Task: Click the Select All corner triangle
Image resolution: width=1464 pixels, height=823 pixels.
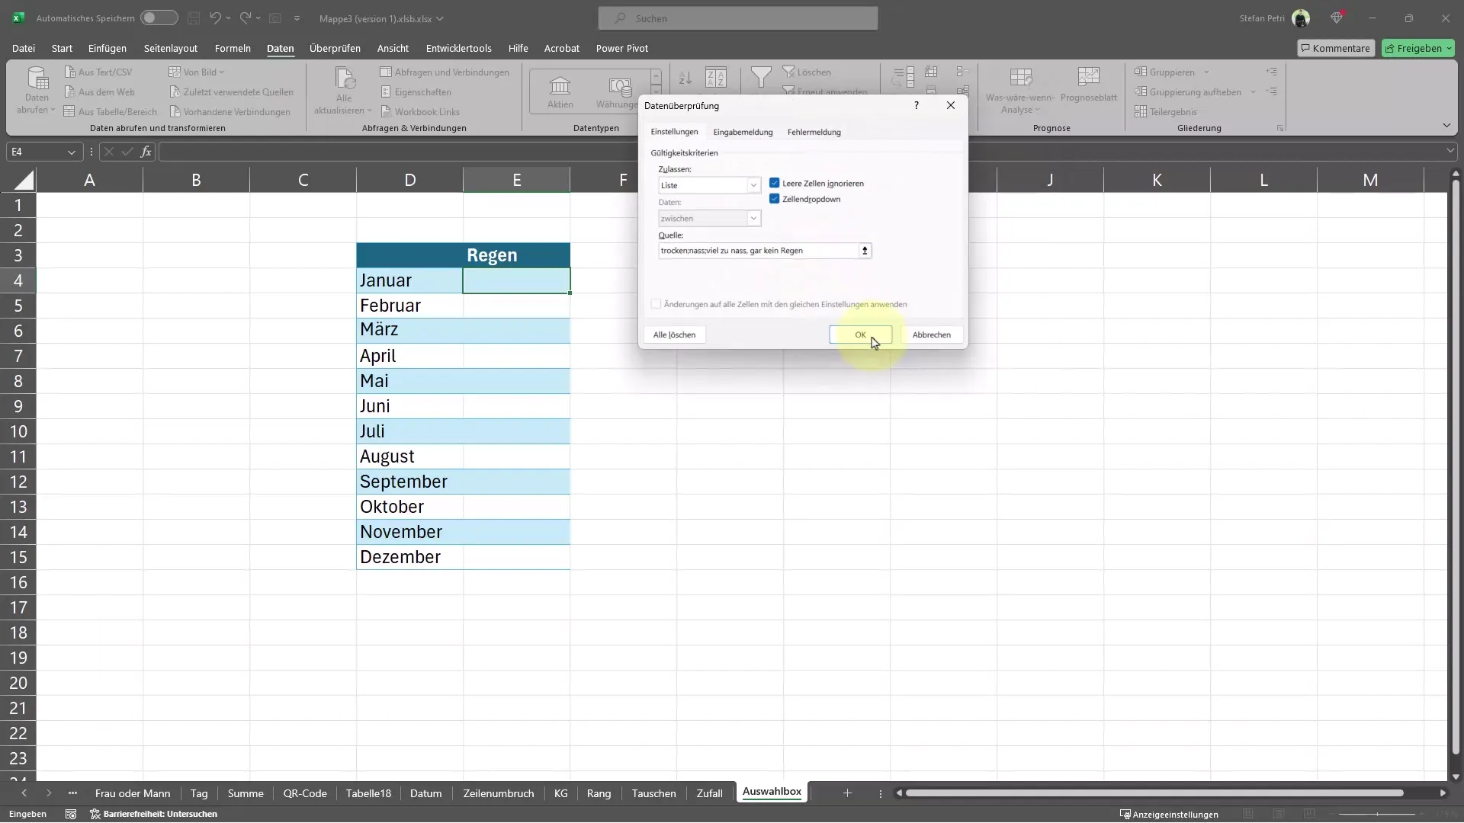Action: tap(24, 180)
